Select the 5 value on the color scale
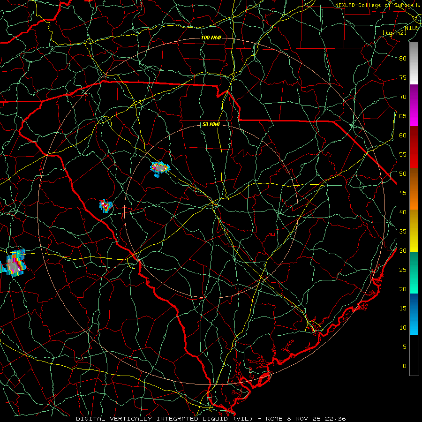The image size is (422, 422). coord(405,347)
